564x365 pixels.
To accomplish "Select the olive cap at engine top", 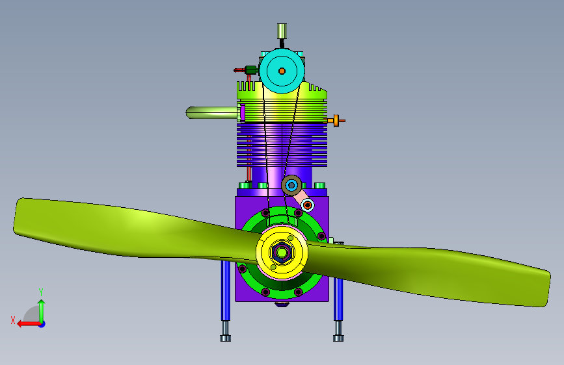I will pyautogui.click(x=282, y=31).
